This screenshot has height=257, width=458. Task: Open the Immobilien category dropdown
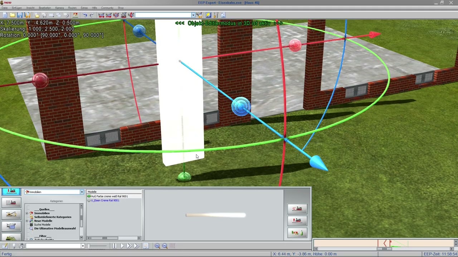point(82,192)
